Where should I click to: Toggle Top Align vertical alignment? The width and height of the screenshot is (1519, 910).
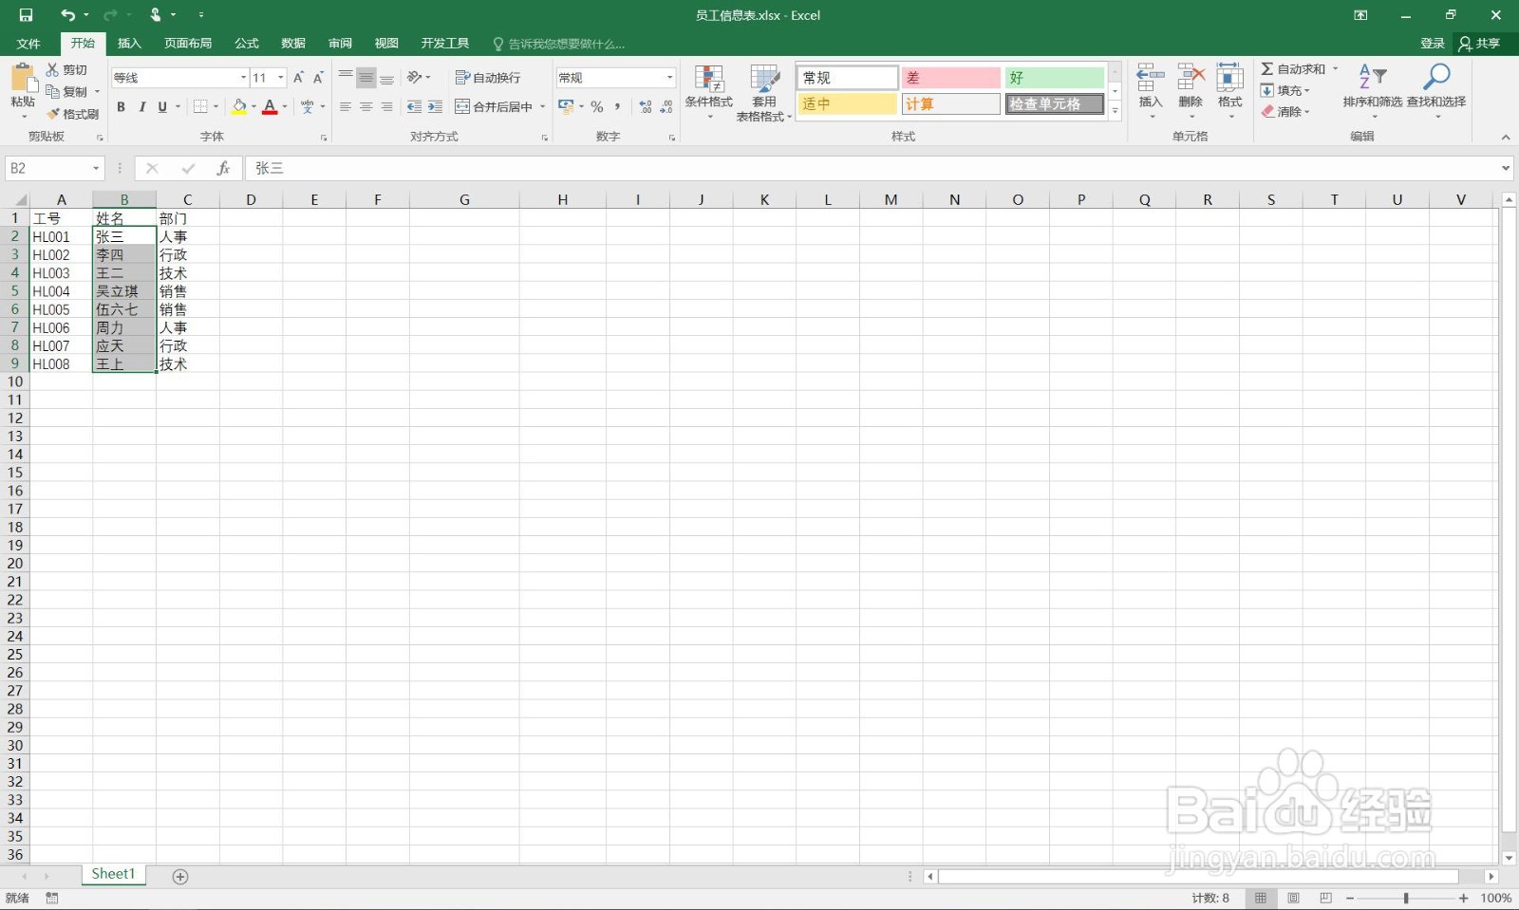[x=346, y=78]
